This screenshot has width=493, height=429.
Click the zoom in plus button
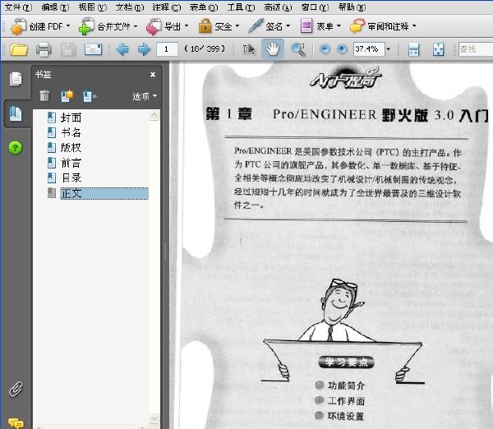point(342,49)
